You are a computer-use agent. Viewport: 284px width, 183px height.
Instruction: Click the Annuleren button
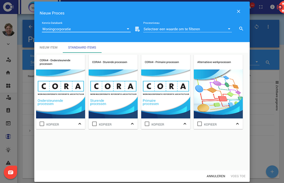(216, 176)
